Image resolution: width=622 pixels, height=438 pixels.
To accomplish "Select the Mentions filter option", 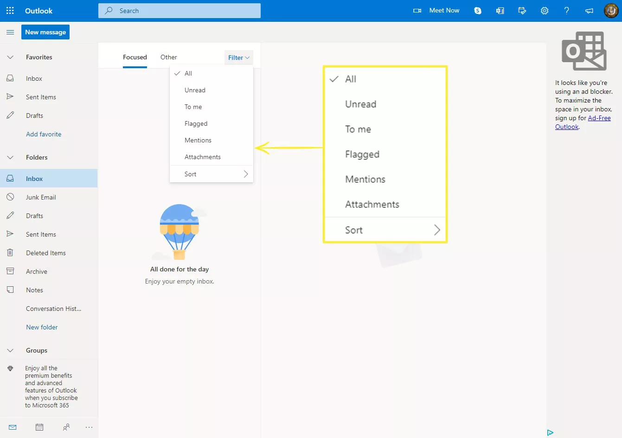I will 198,140.
